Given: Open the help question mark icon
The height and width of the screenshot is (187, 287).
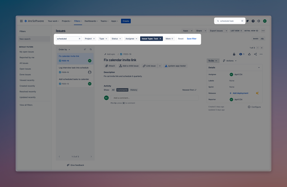Looking at the screenshot, I should coord(253,21).
